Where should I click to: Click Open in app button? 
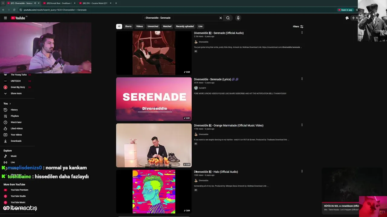(345, 10)
